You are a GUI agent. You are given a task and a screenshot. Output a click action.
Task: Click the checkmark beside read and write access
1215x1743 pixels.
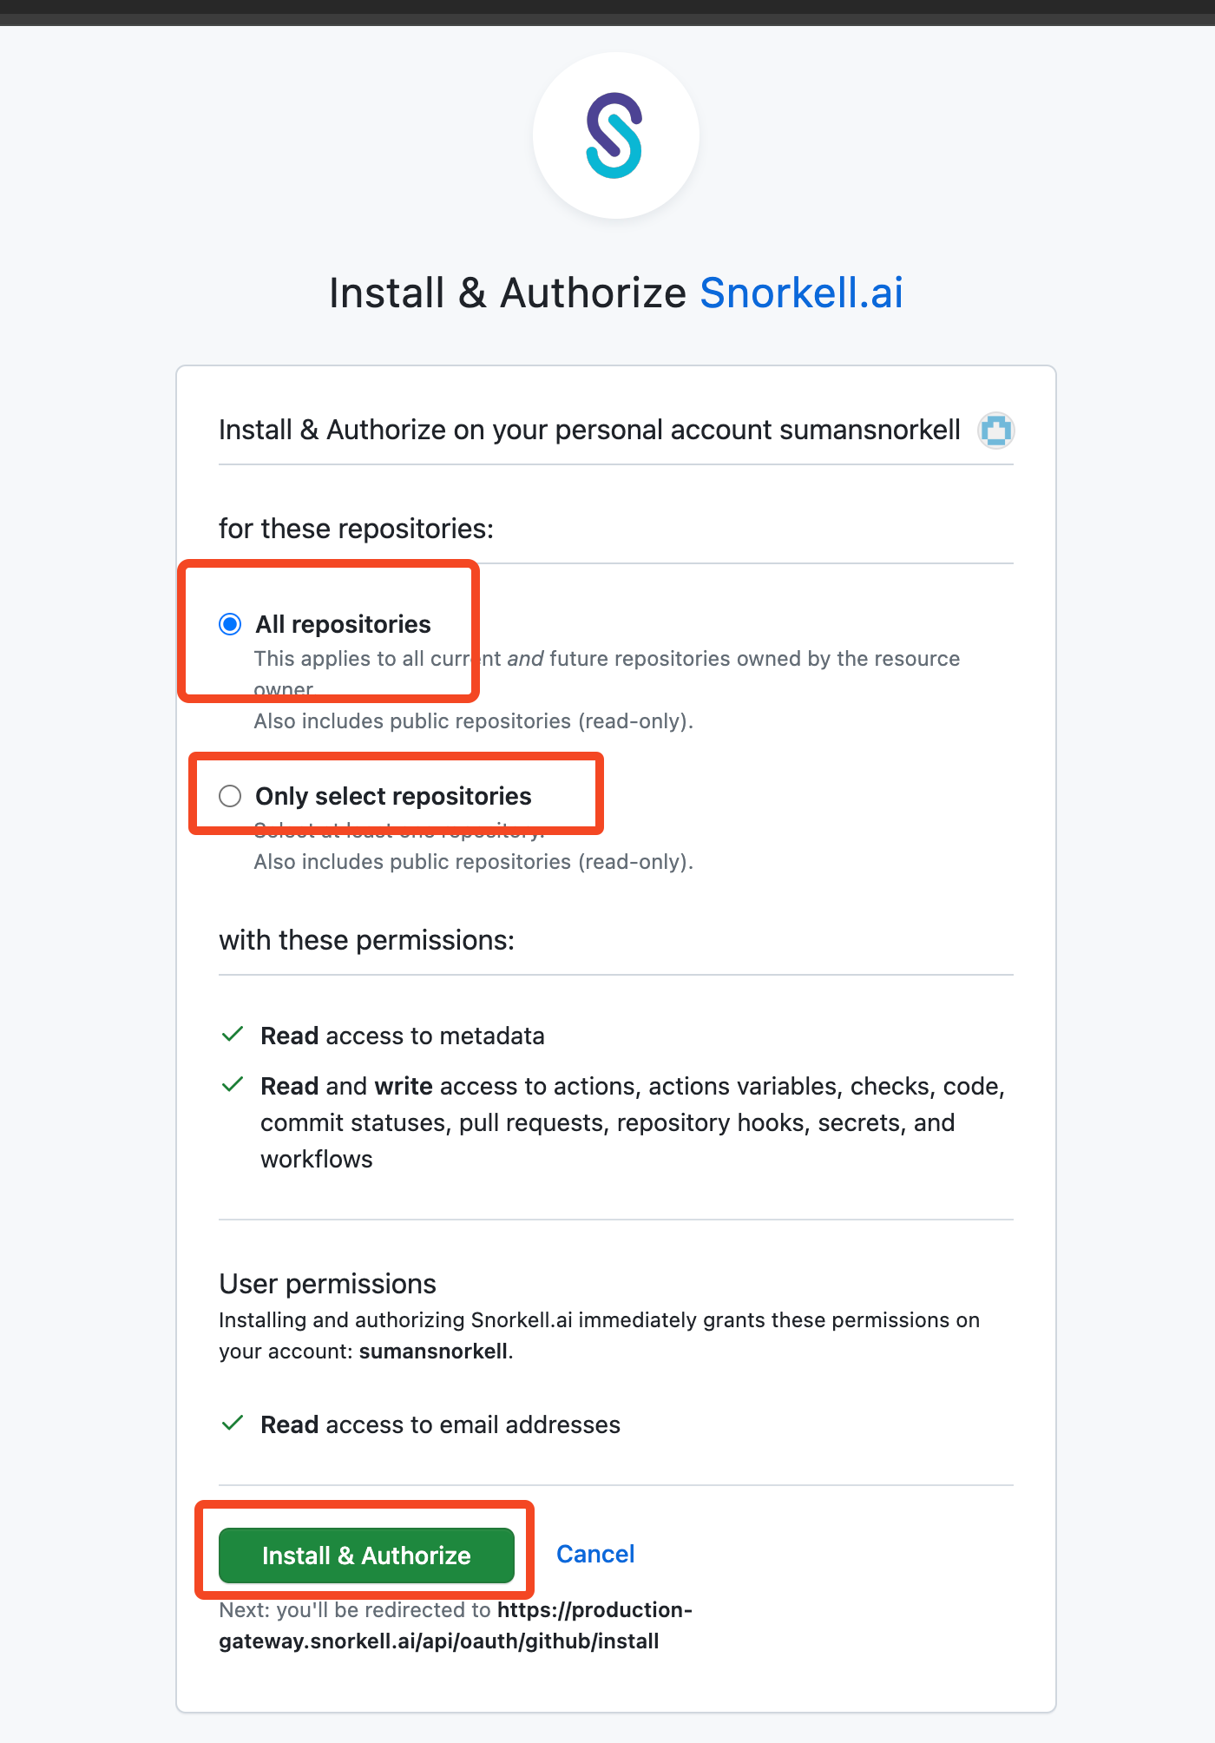click(233, 1085)
